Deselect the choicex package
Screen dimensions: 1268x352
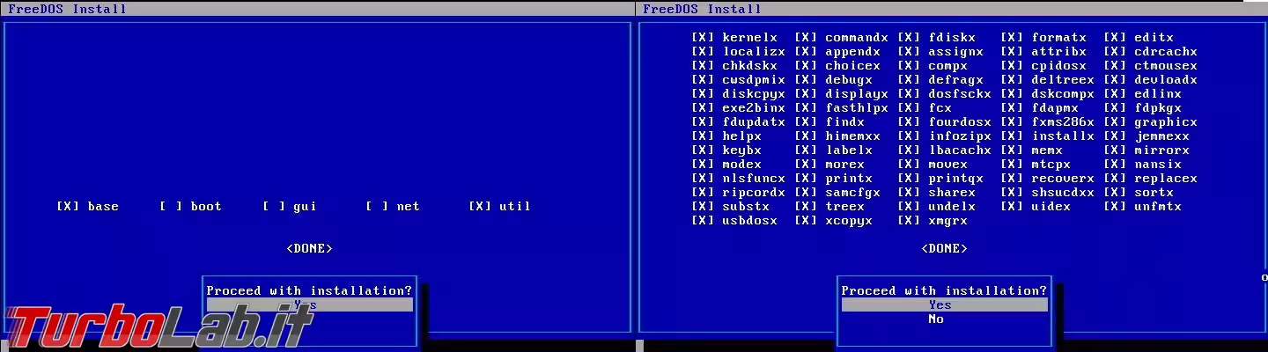click(806, 66)
